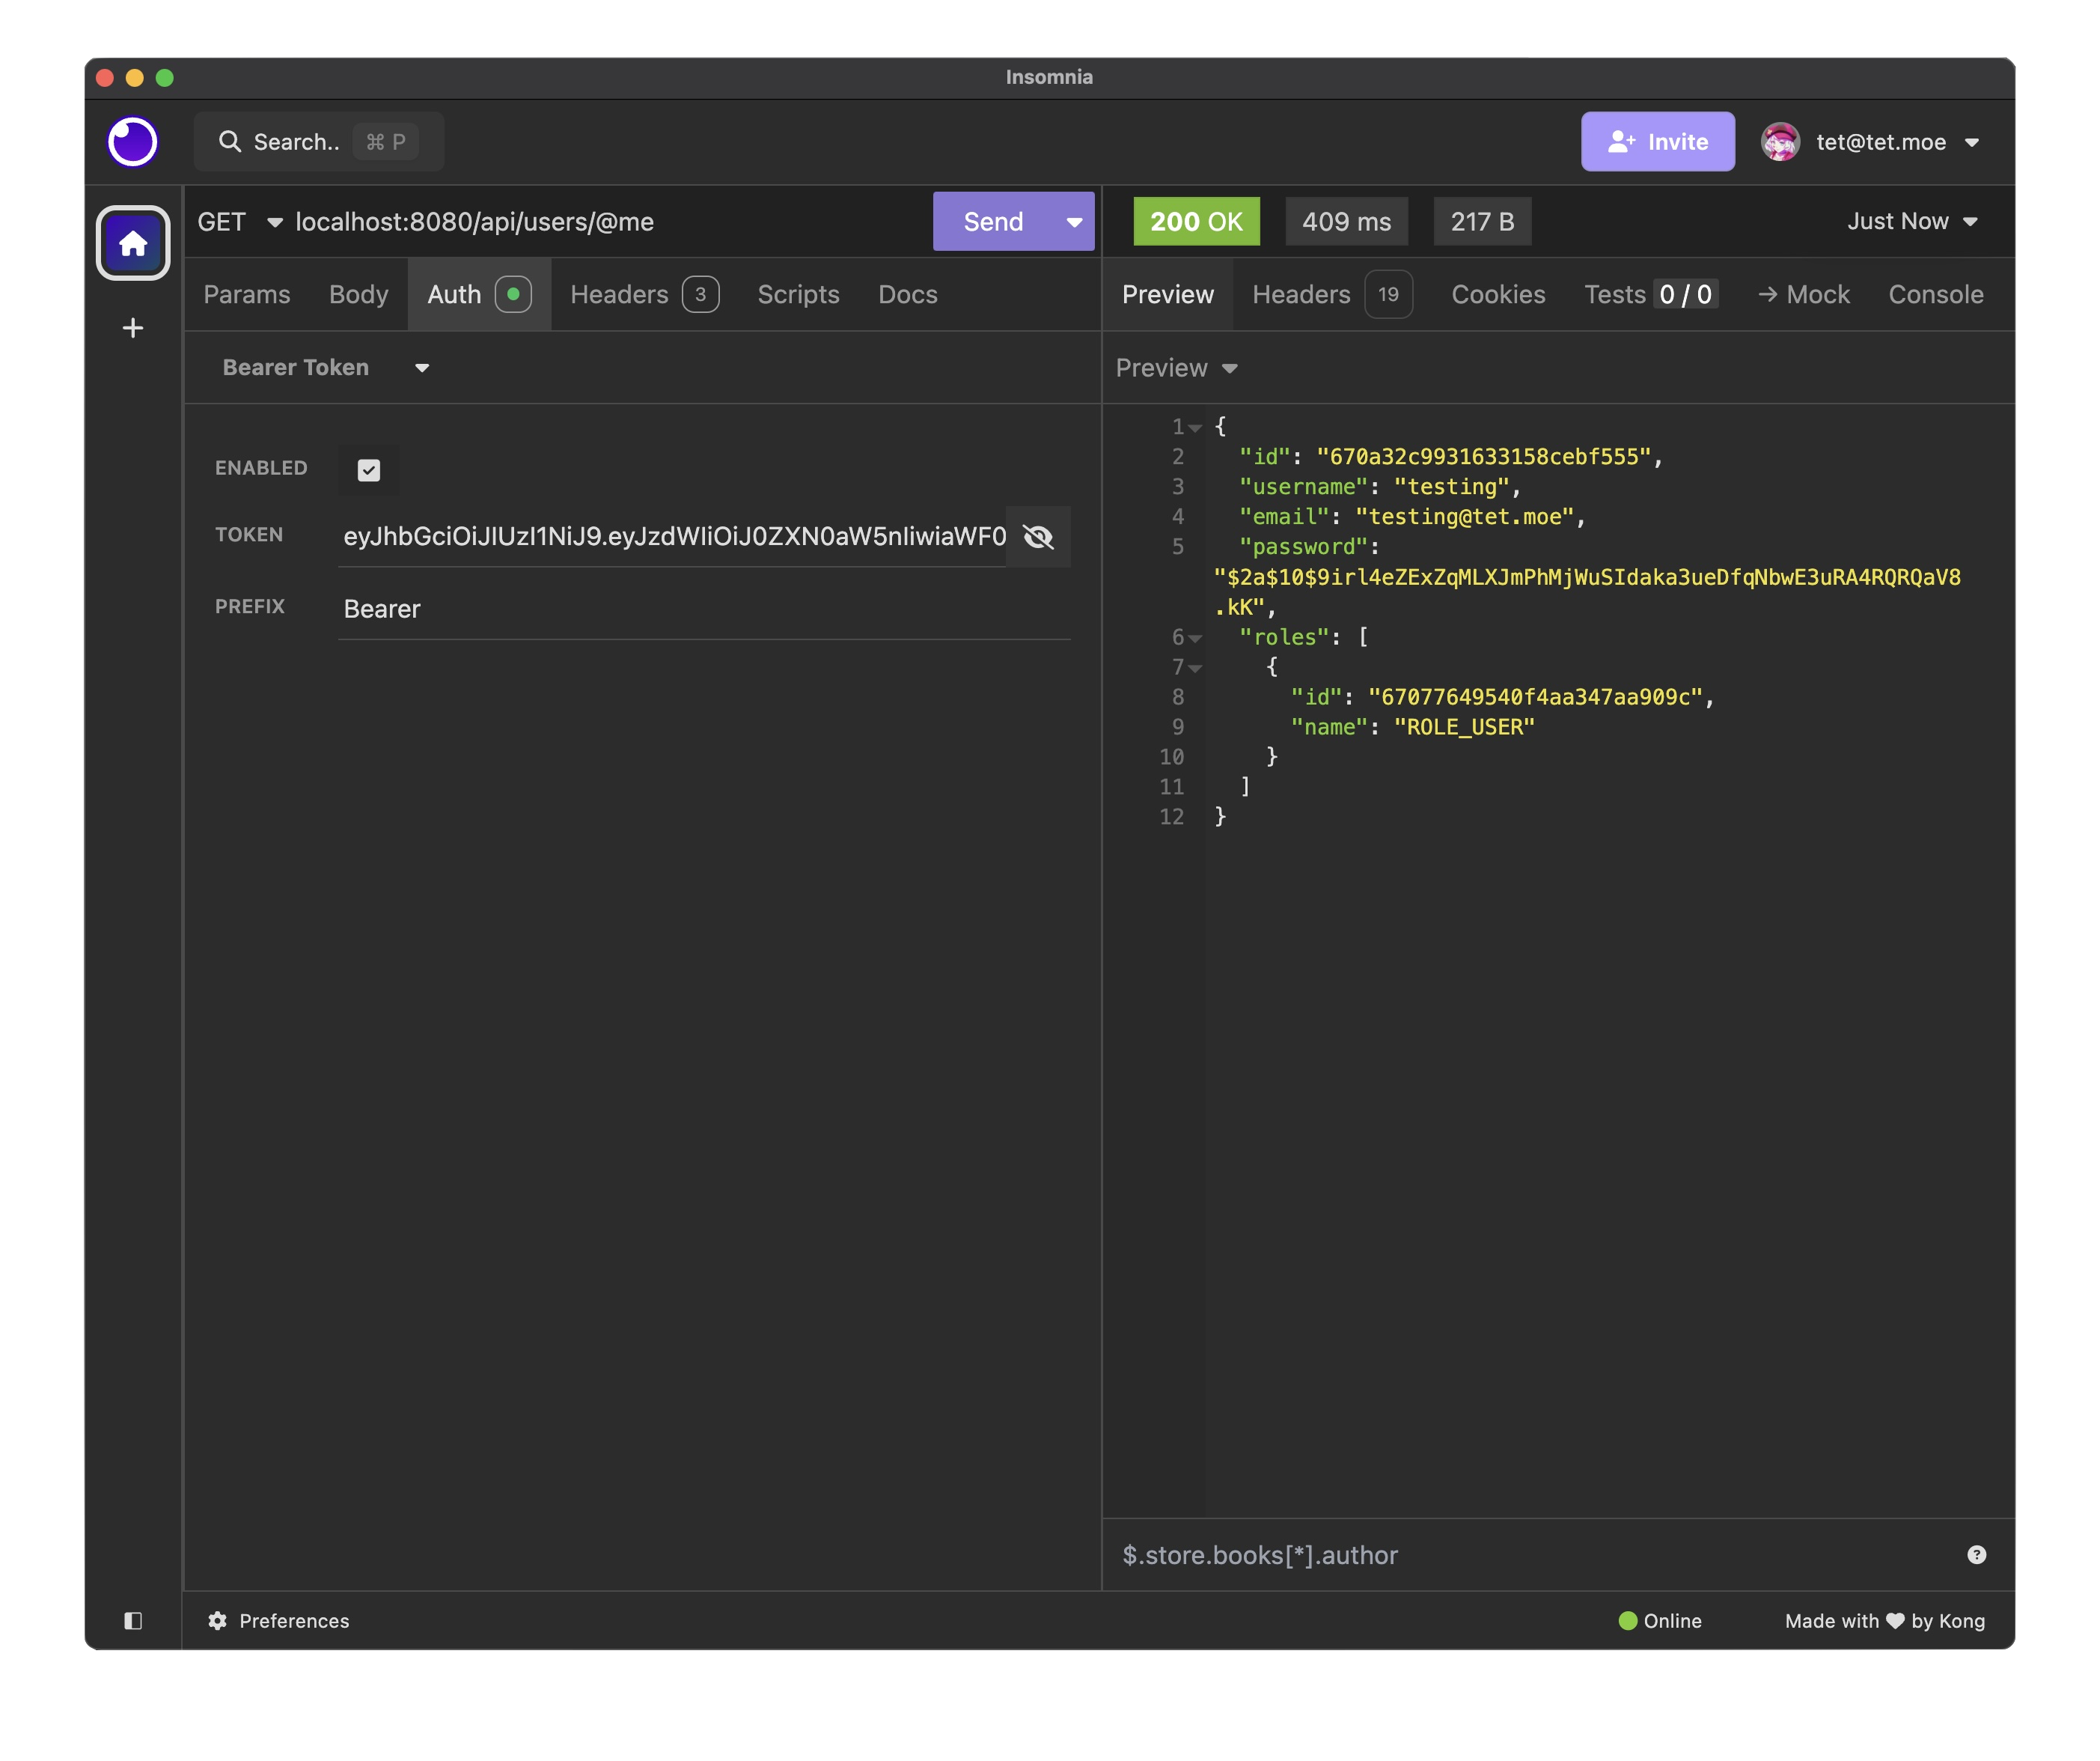Reveal the hidden bearer token

click(1038, 538)
